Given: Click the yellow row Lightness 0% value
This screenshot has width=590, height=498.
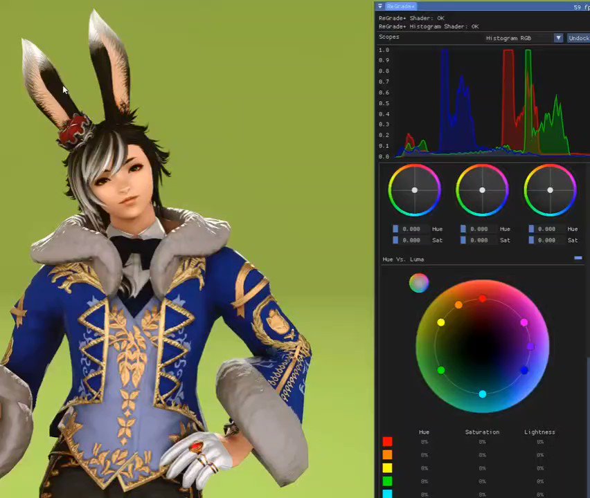Looking at the screenshot, I should [540, 468].
